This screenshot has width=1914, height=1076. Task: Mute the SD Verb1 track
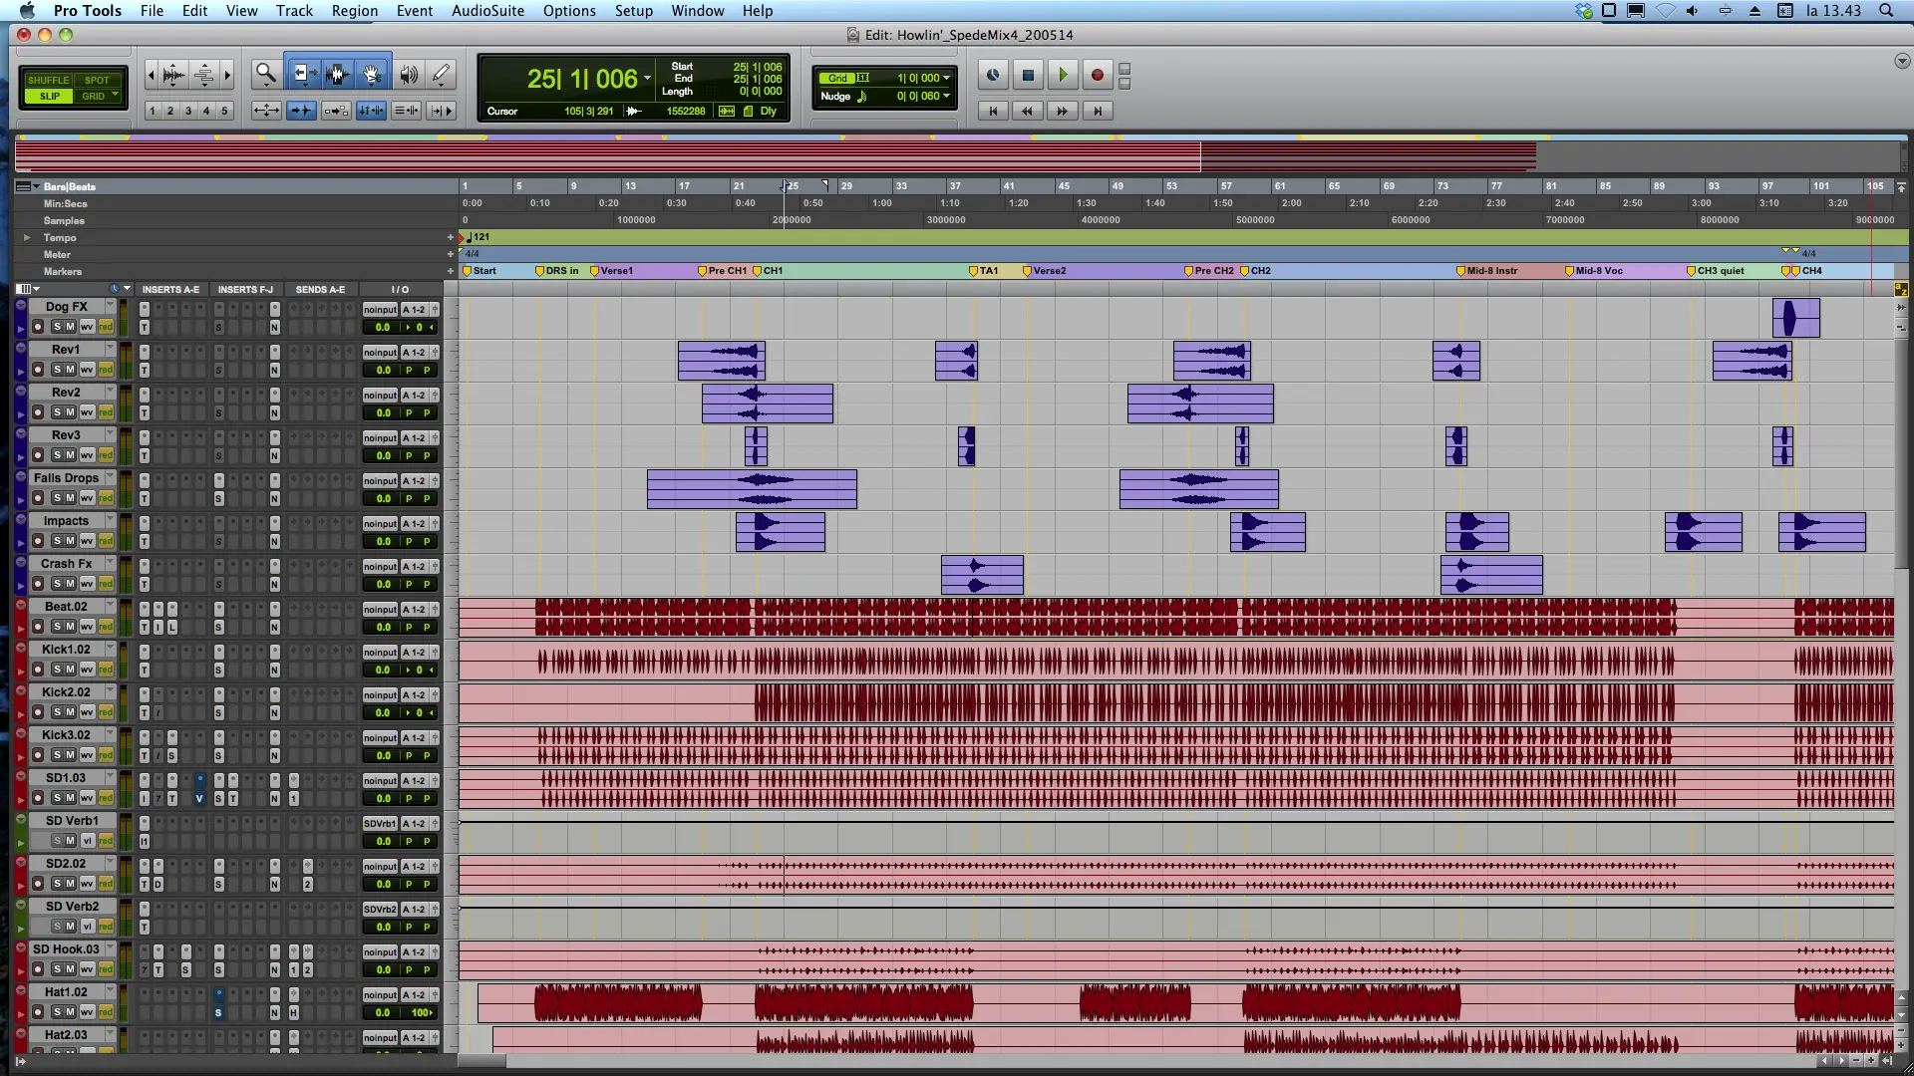point(71,841)
